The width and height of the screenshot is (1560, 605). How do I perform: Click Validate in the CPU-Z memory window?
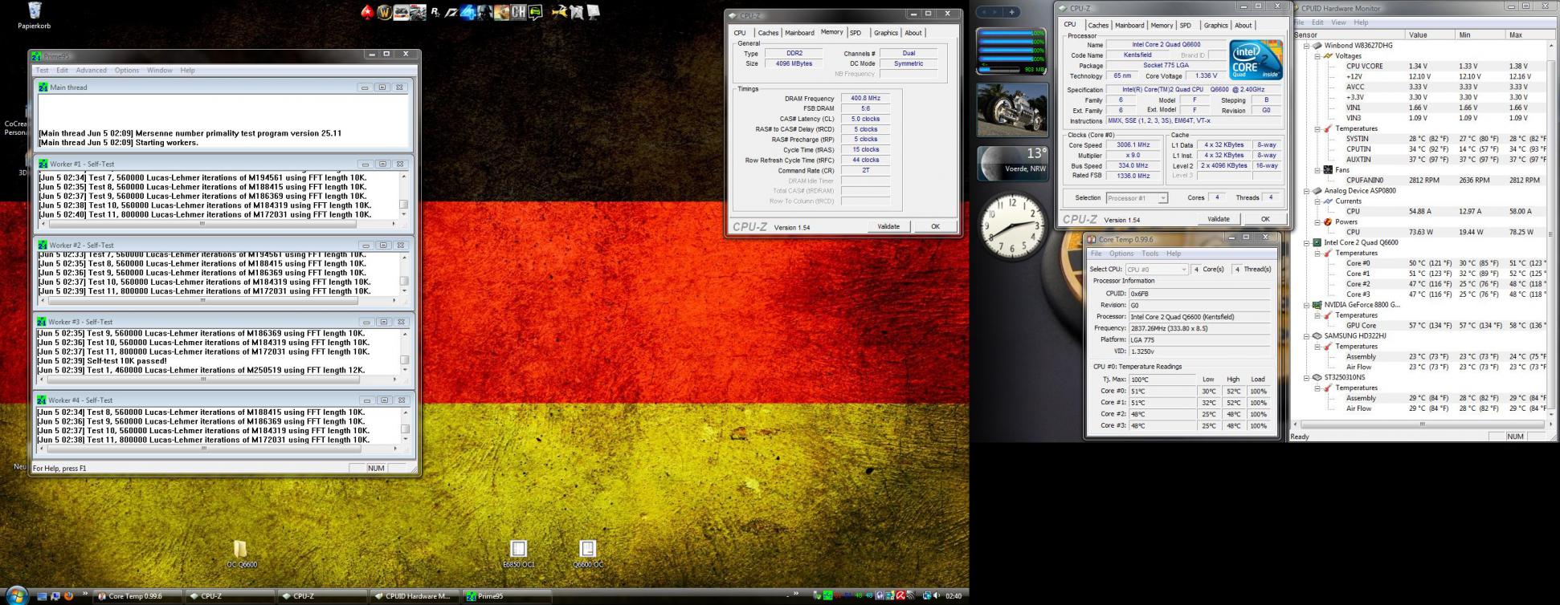(888, 226)
